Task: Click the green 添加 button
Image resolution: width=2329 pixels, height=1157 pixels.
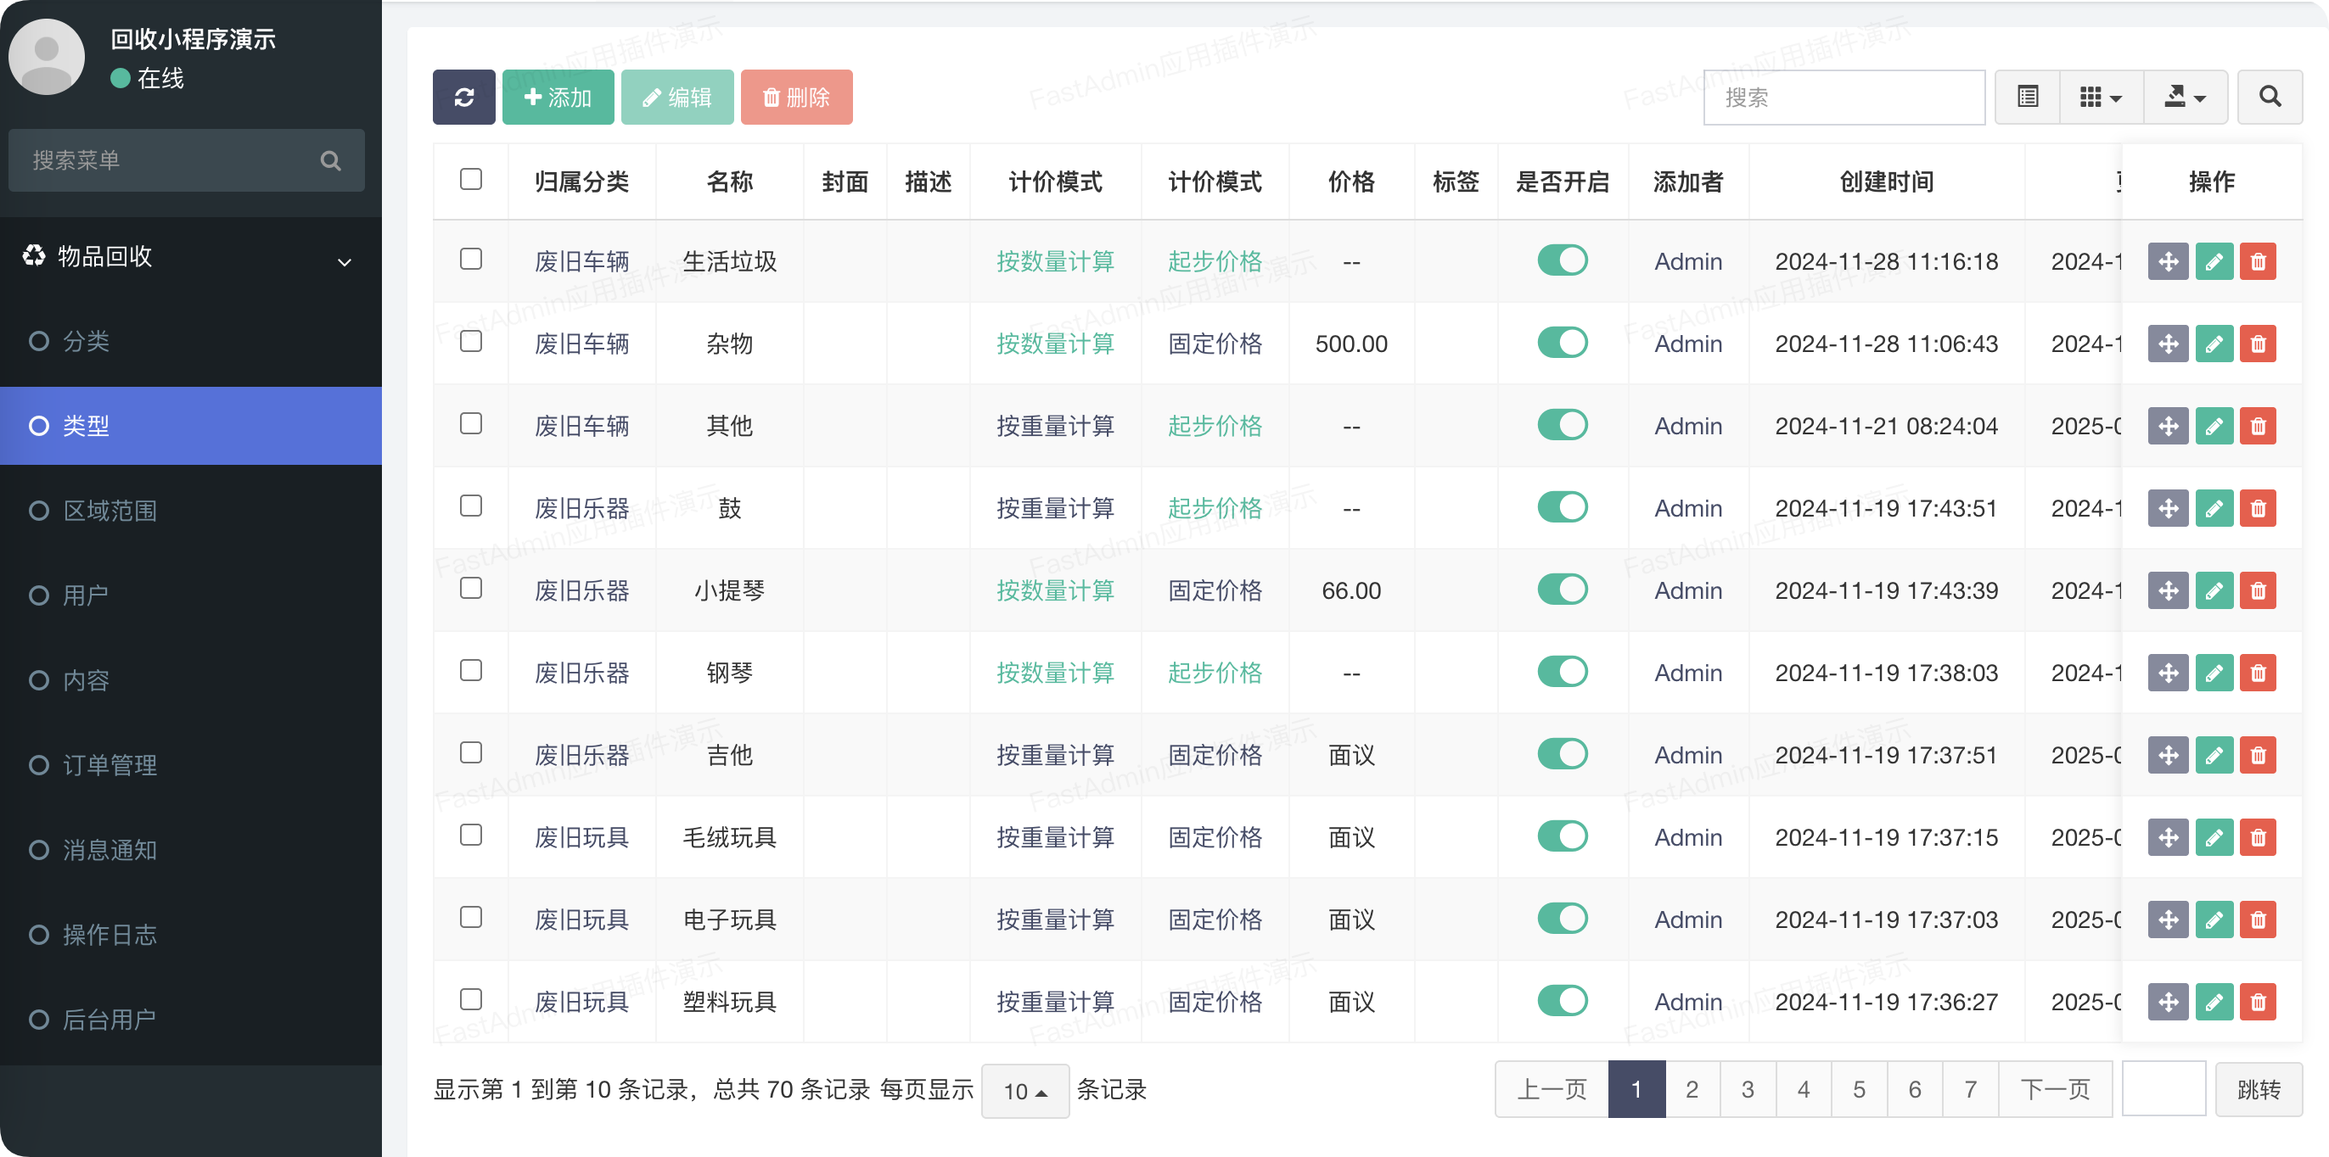Action: (558, 97)
